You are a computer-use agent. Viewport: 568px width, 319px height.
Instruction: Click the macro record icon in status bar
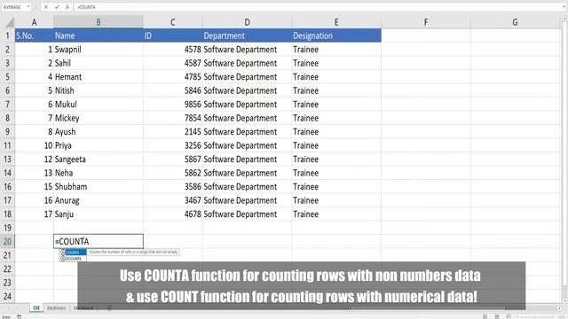20,316
